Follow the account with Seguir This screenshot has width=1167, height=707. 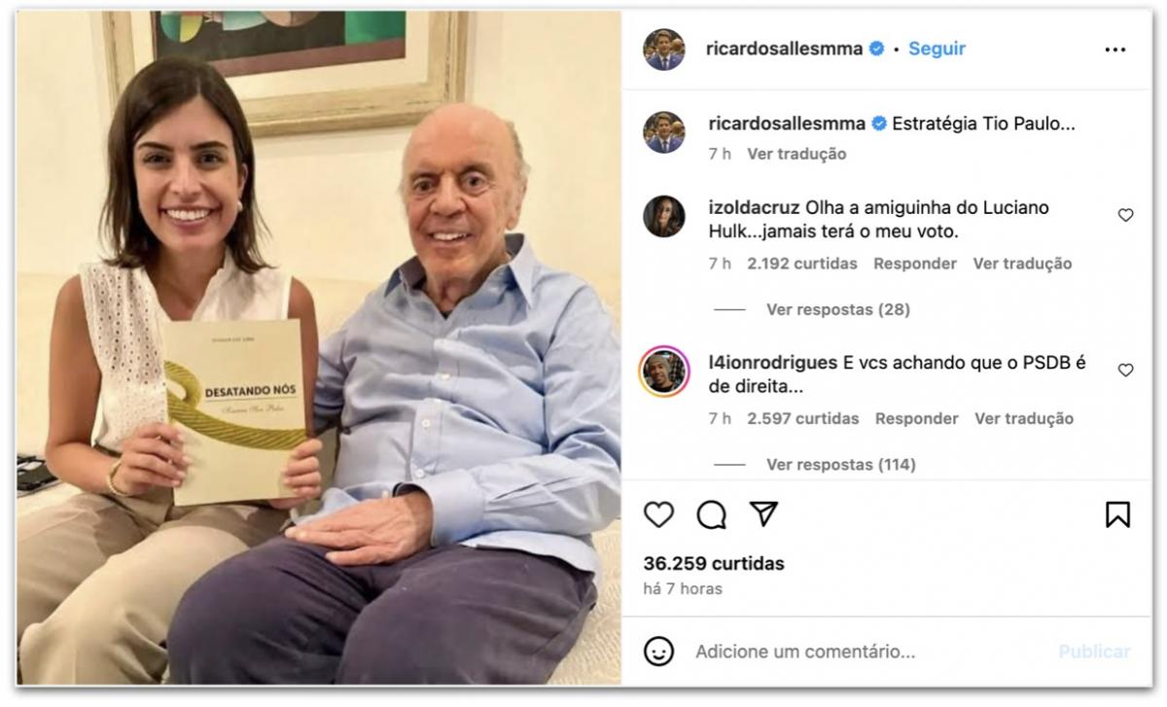click(x=937, y=49)
